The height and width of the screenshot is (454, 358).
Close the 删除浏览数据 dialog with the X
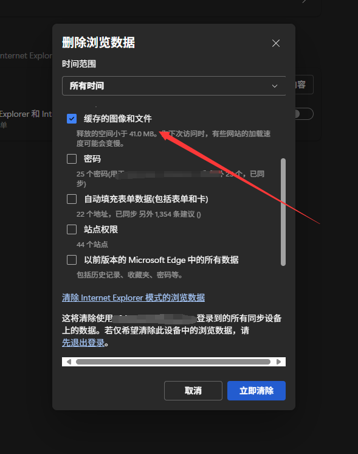[276, 43]
